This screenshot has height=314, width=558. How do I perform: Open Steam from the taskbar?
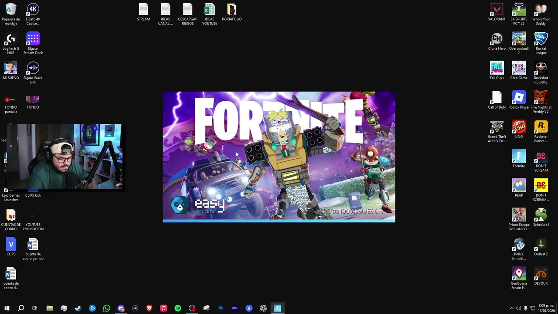(78, 308)
